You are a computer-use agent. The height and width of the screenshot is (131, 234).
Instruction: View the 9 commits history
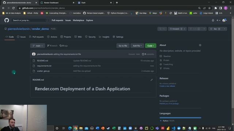148,54
